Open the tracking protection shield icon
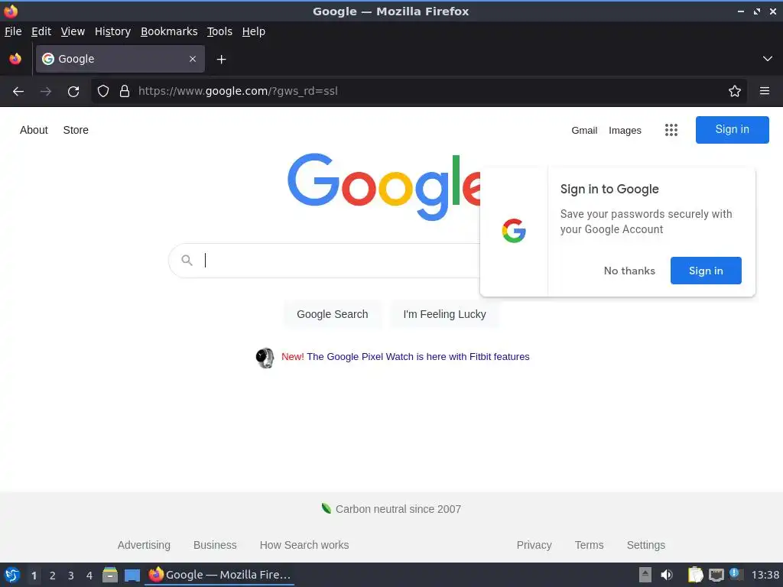 point(103,91)
